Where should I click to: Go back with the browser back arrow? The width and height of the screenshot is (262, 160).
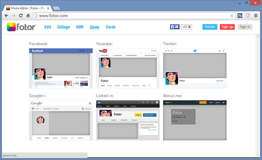[x=6, y=16]
